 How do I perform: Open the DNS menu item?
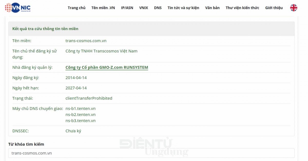coord(158,8)
